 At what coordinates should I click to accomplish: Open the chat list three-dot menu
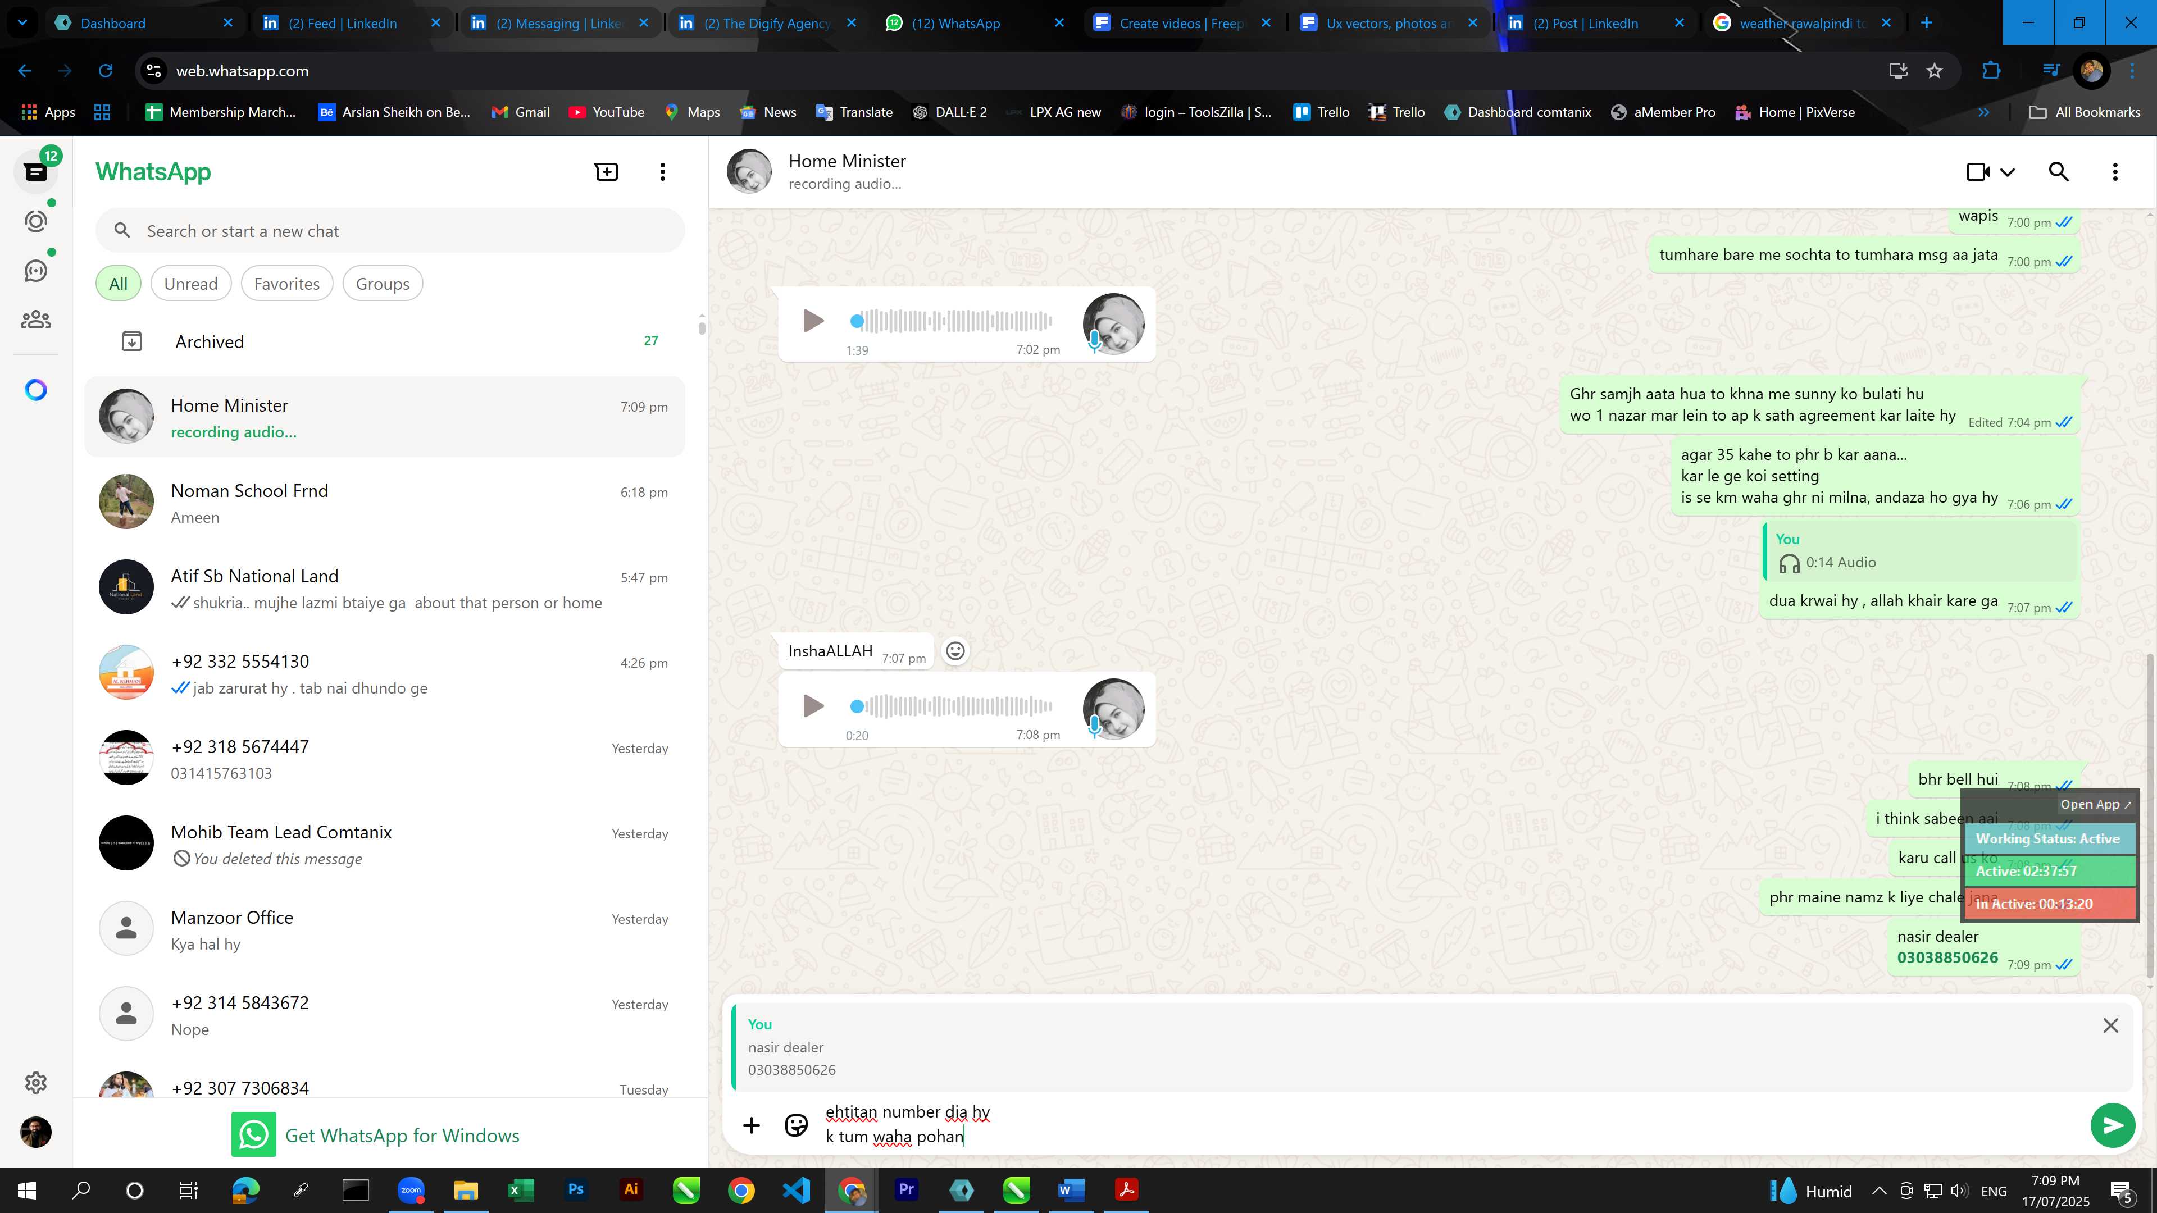[662, 172]
